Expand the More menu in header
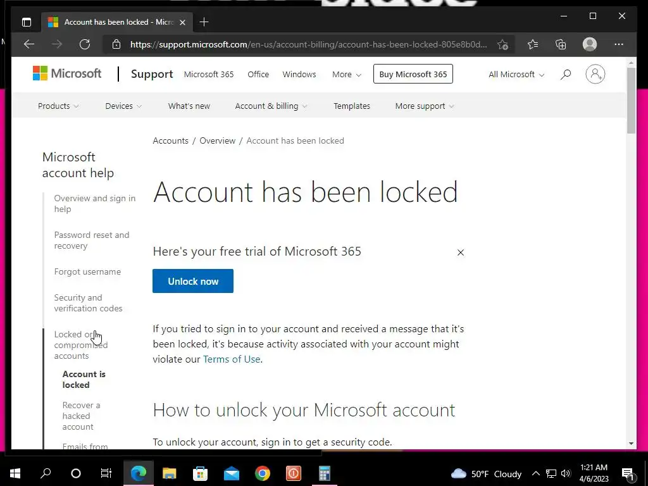The image size is (648, 486). 347,75
